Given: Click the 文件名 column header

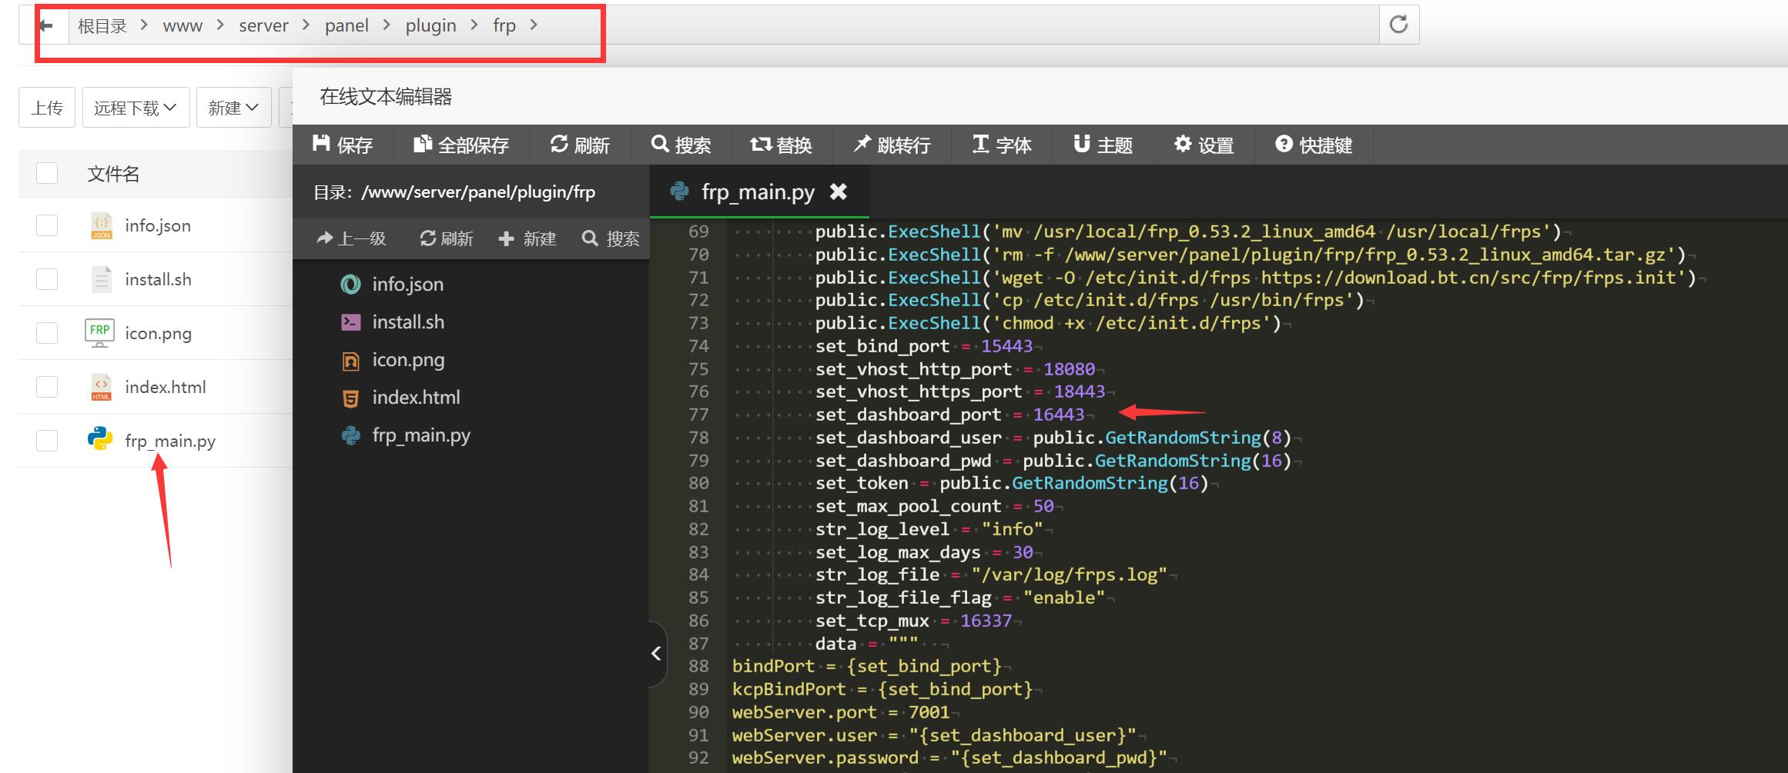Looking at the screenshot, I should pyautogui.click(x=113, y=174).
